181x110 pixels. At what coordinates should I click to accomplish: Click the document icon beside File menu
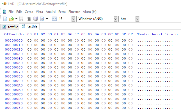(4, 12)
